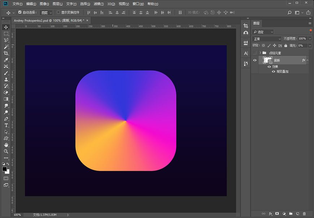Open the 窗口(W) menu
Viewport: 314px width, 218px height.
click(x=138, y=4)
